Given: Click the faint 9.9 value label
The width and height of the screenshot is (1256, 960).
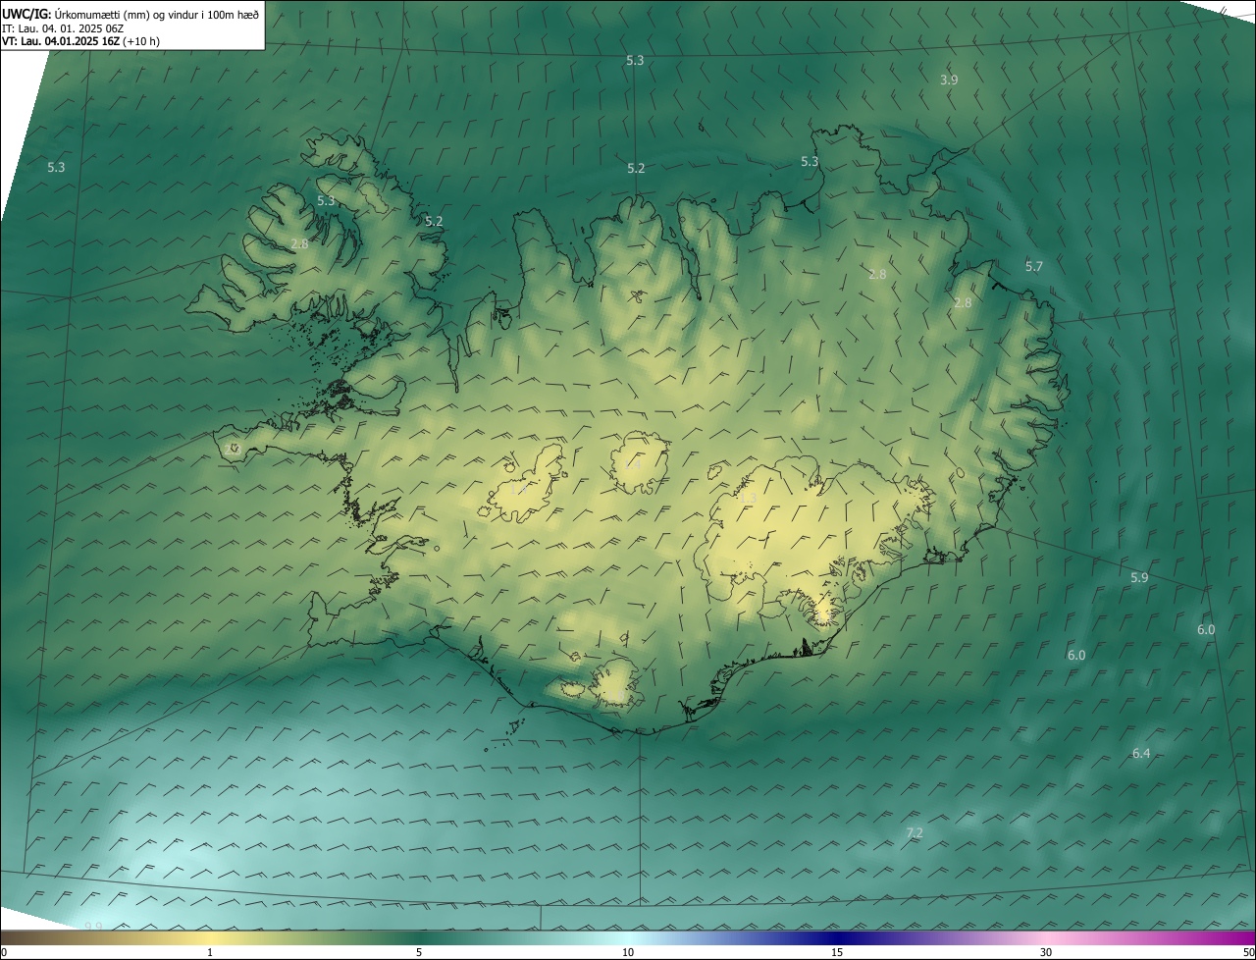Looking at the screenshot, I should coord(93,926).
